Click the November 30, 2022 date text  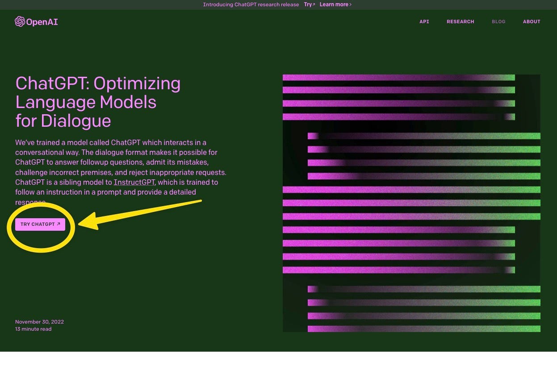[x=39, y=322]
